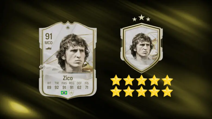Click the PAS 91 stat

[x=64, y=85]
